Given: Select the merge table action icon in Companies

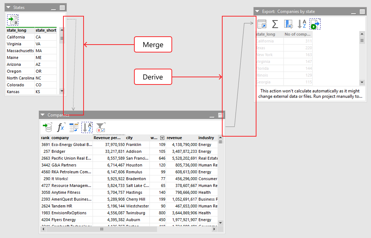Looking at the screenshot, I should click(74, 127).
